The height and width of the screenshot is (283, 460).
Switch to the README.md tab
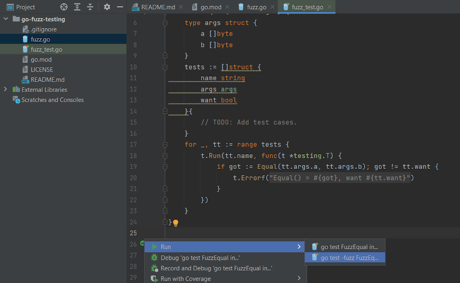(x=158, y=7)
